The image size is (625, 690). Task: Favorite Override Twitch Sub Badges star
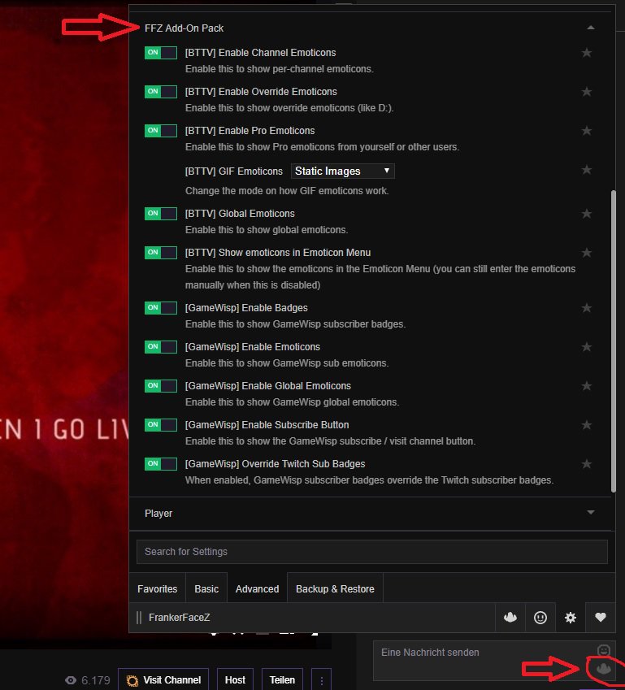586,464
